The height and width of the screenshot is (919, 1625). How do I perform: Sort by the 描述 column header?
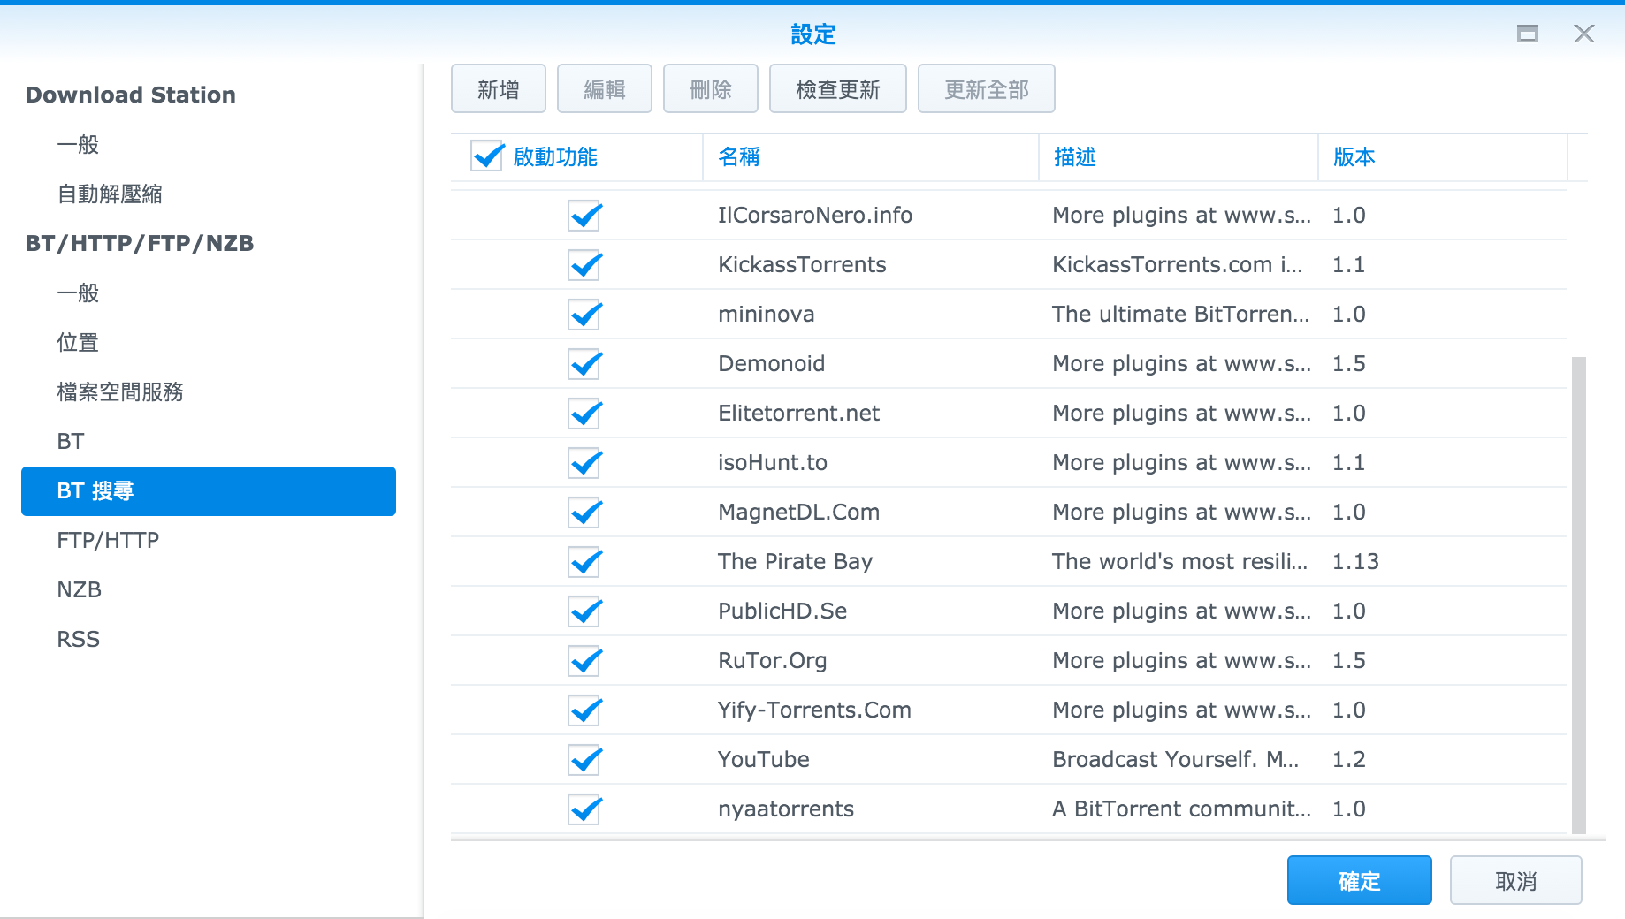point(1179,157)
